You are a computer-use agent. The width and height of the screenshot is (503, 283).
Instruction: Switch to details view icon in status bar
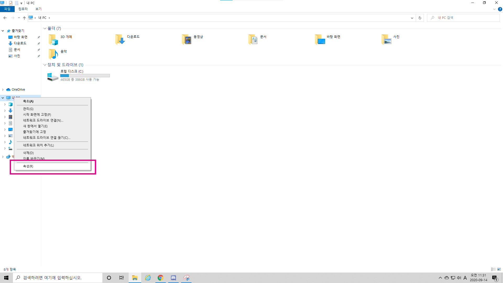coord(493,269)
